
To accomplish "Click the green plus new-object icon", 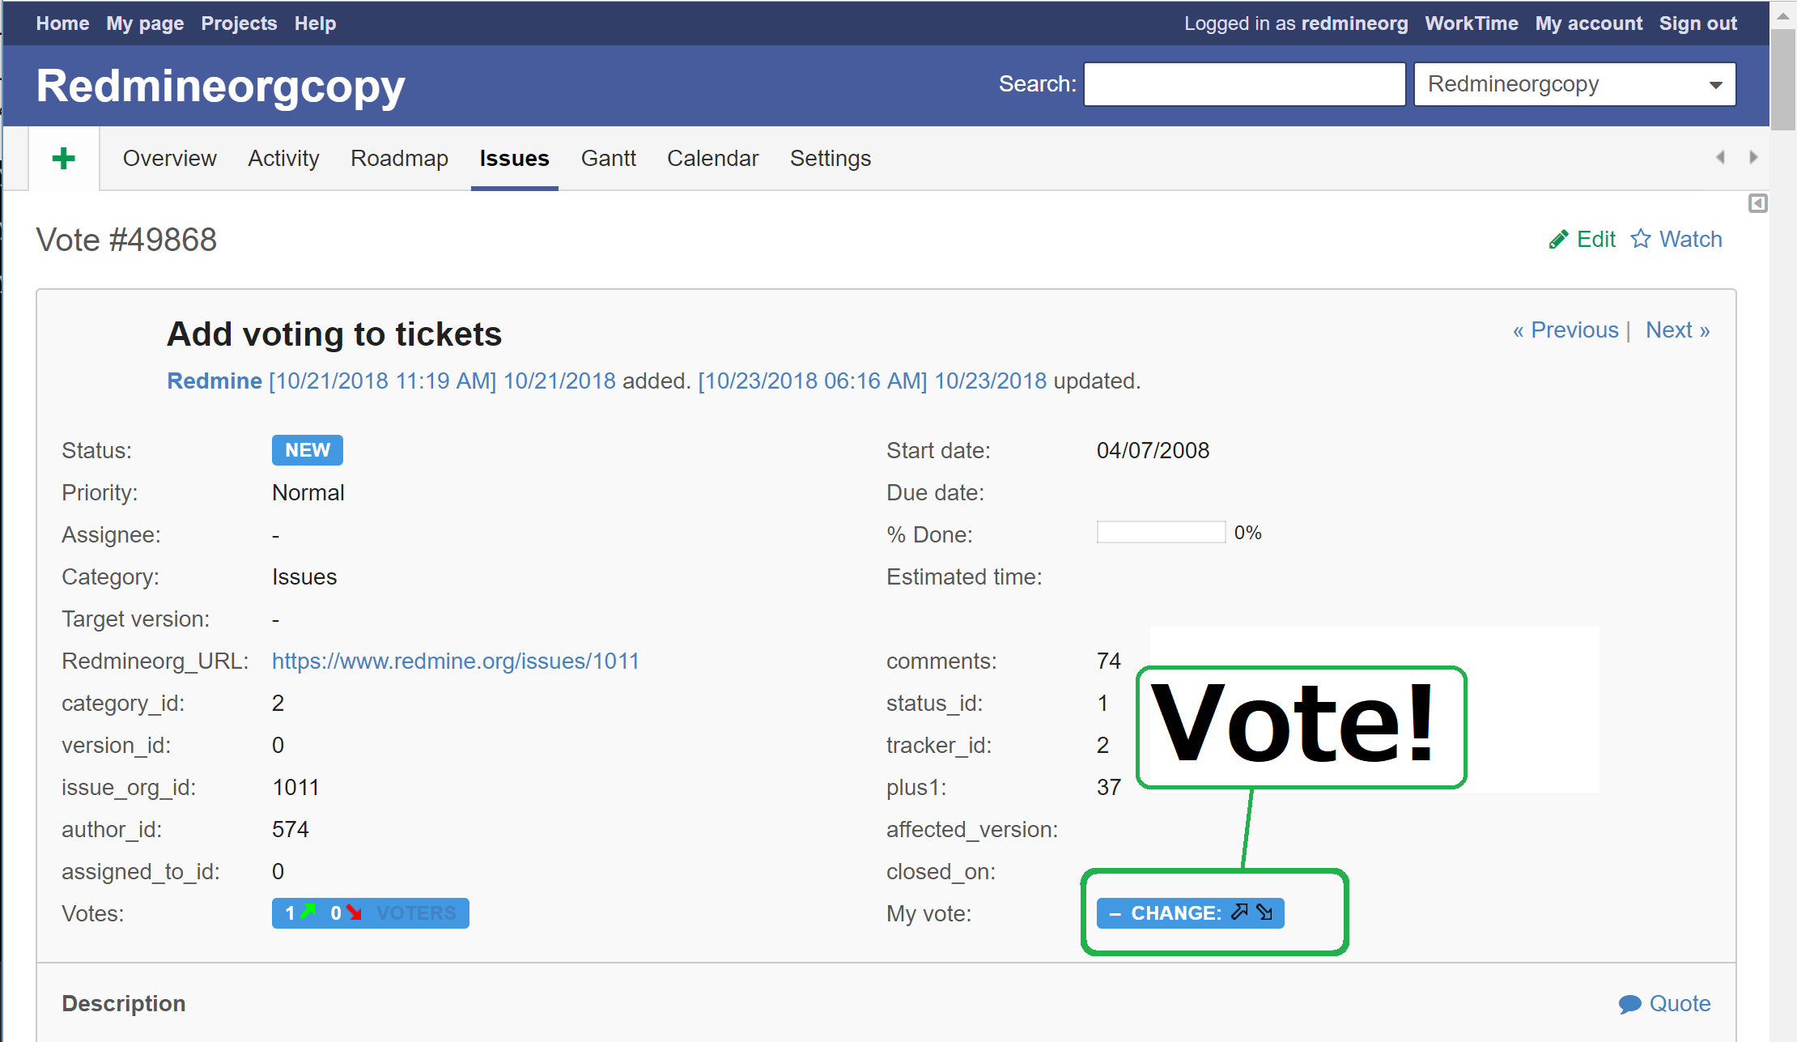I will (64, 158).
